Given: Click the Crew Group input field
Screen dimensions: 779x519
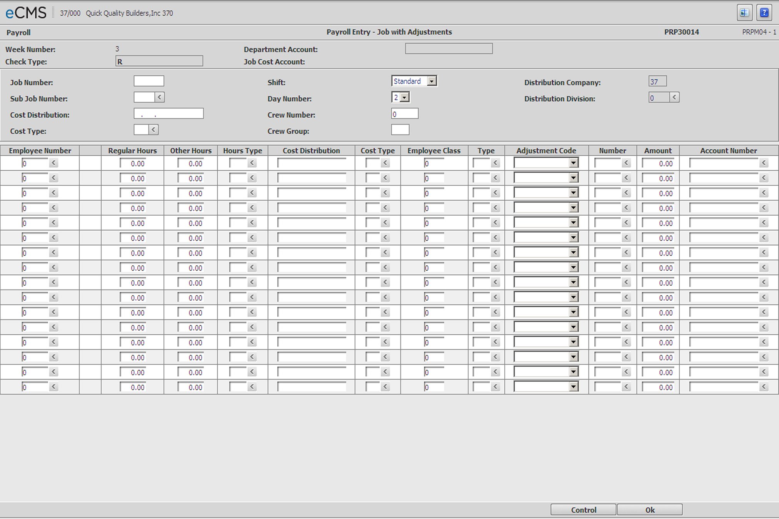Looking at the screenshot, I should pyautogui.click(x=400, y=130).
